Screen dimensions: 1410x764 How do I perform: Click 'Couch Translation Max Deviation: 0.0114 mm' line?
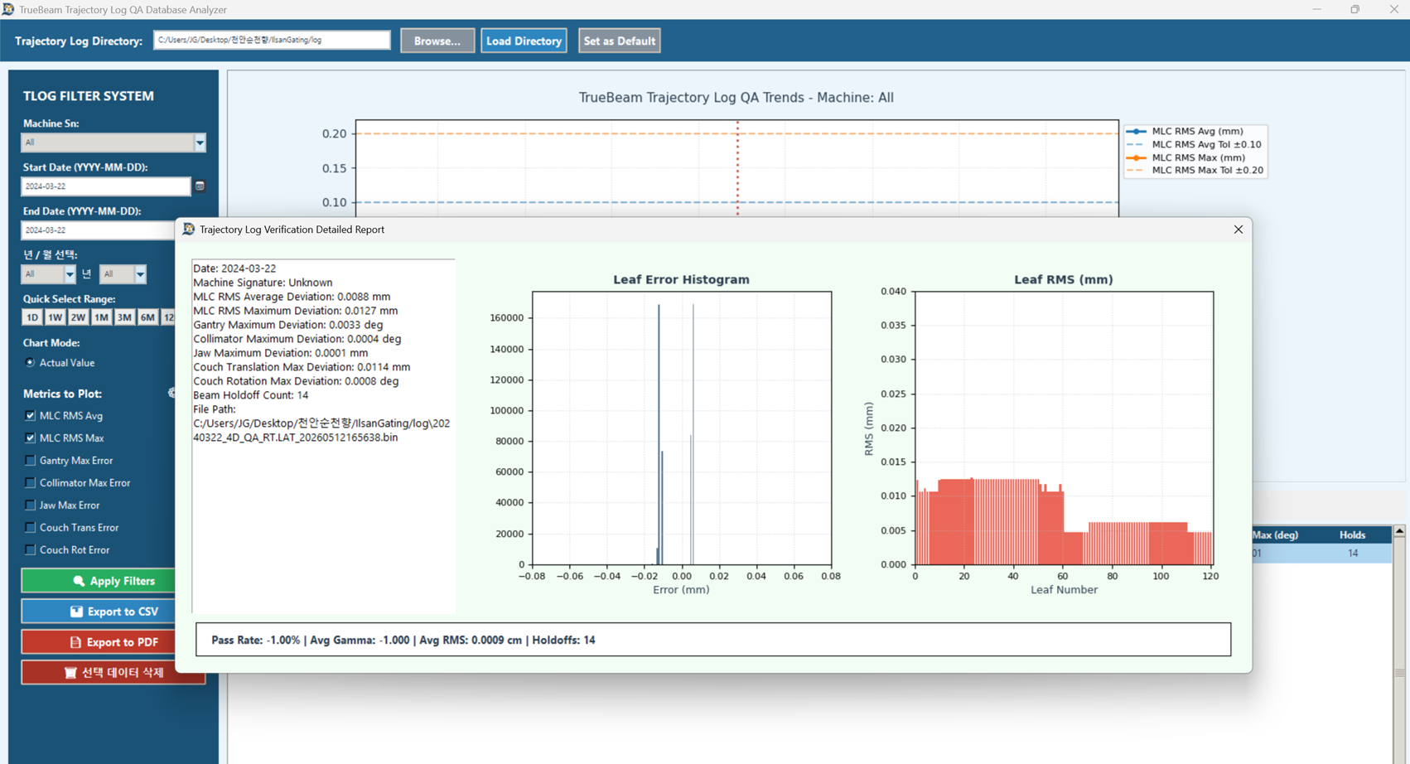[302, 367]
